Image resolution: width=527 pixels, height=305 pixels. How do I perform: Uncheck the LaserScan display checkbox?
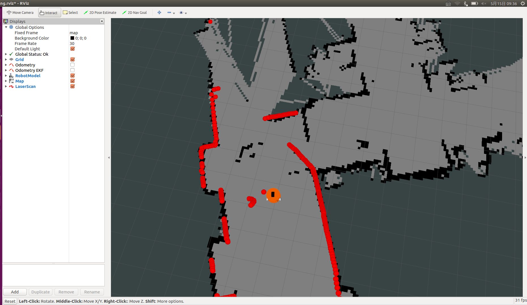click(x=72, y=86)
